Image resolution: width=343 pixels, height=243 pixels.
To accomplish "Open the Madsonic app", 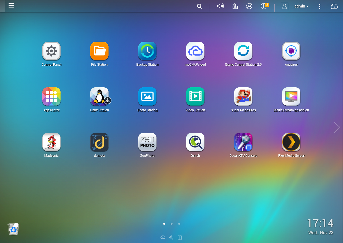I will [x=51, y=142].
